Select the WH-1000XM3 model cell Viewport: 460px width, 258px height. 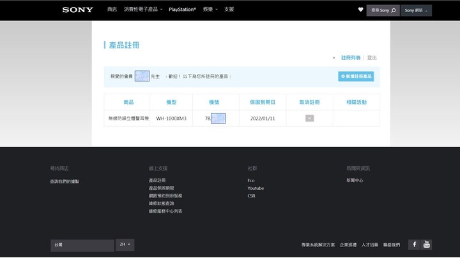coord(171,118)
